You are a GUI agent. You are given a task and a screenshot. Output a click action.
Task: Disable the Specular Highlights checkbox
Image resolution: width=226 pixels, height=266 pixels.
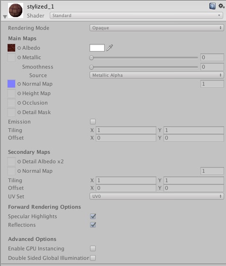(93, 216)
